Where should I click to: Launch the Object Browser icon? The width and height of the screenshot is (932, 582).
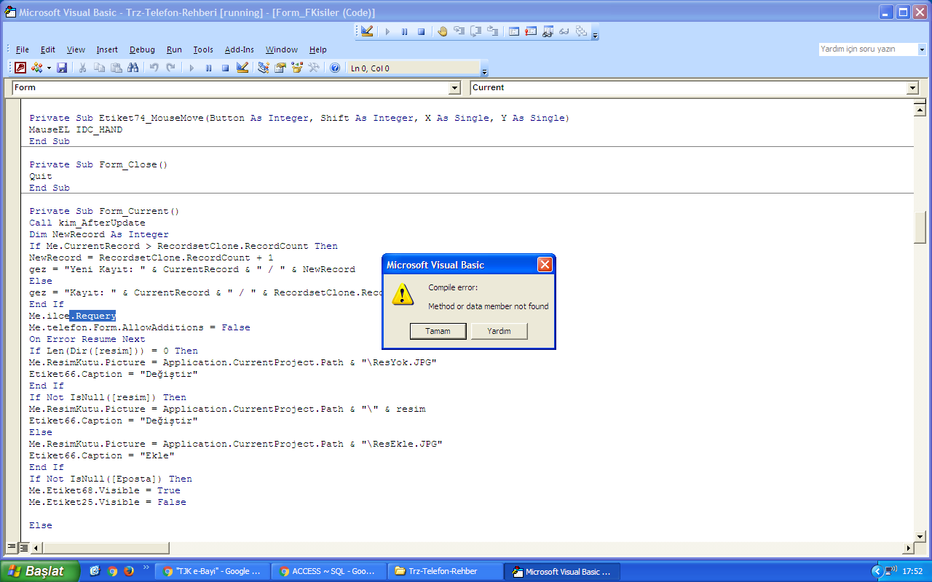297,68
